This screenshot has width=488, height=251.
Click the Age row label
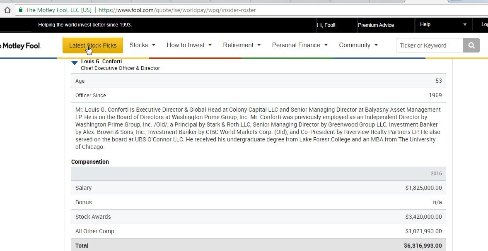[x=80, y=81]
